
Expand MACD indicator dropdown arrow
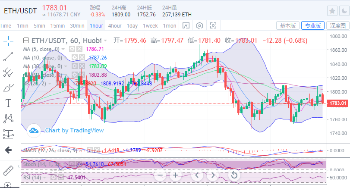(x=82, y=150)
